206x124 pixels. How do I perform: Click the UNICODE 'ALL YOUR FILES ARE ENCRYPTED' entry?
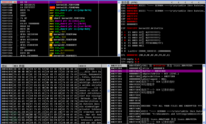172,106
